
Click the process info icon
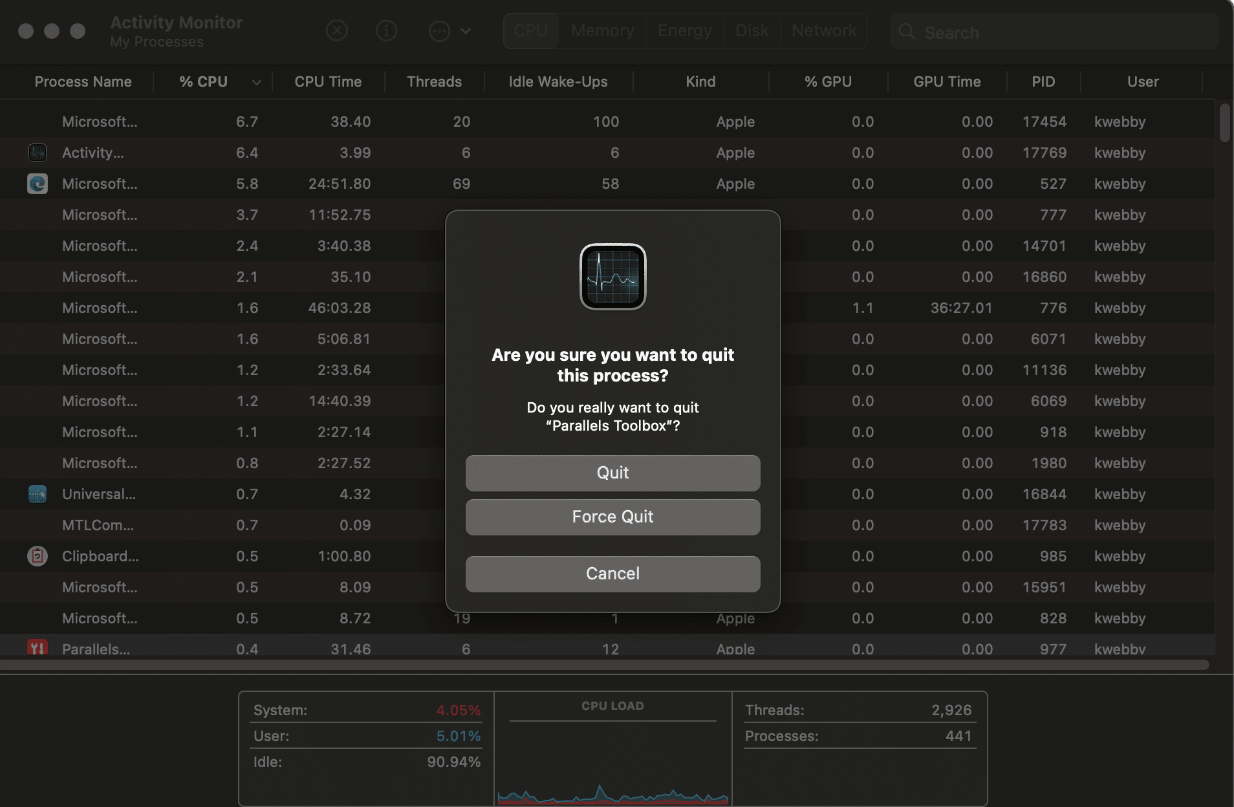coord(386,30)
